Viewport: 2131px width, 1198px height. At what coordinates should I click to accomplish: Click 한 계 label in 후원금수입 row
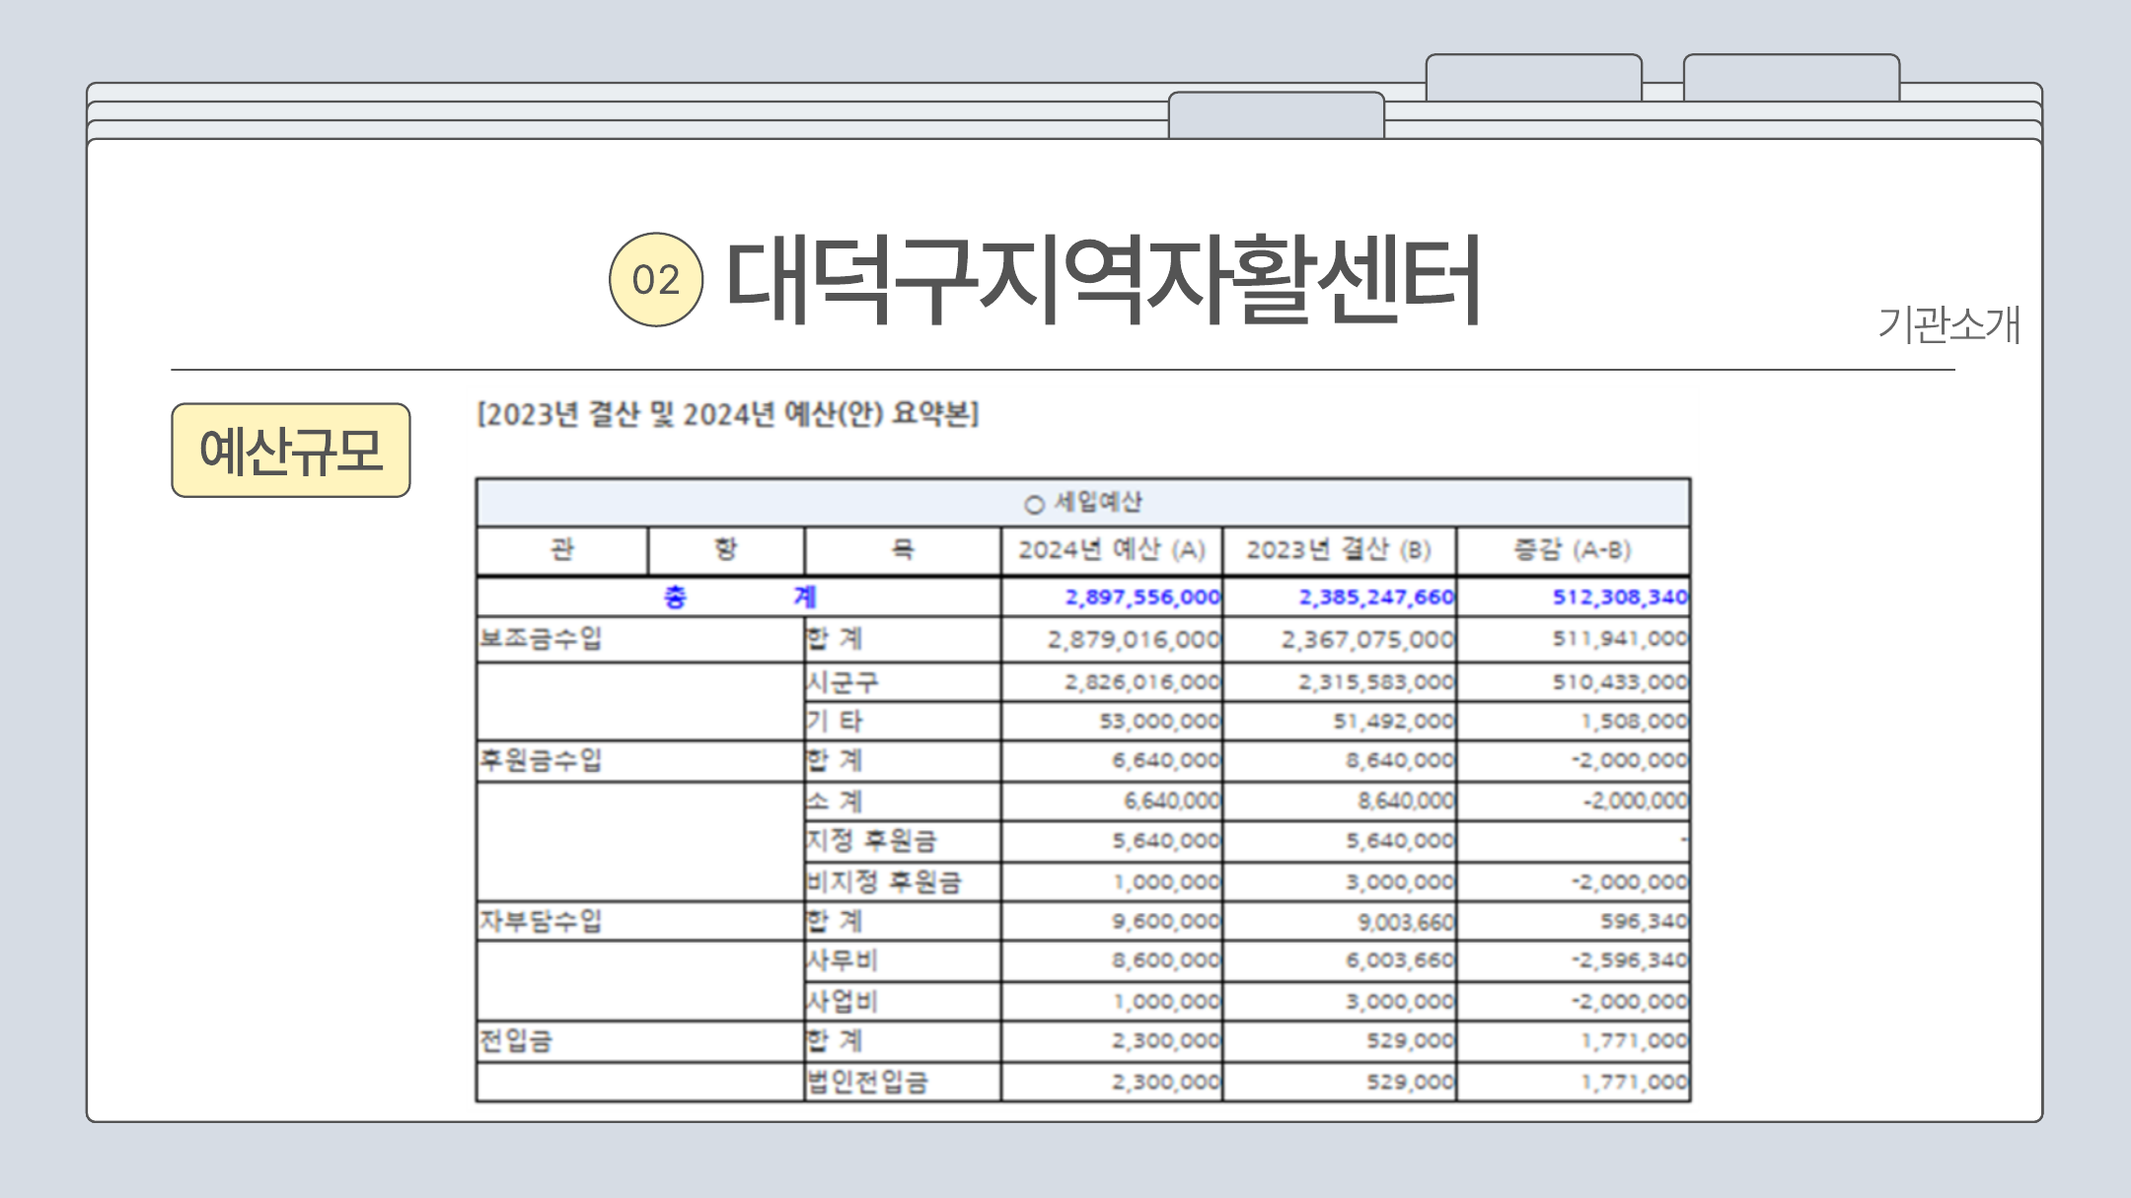[835, 760]
